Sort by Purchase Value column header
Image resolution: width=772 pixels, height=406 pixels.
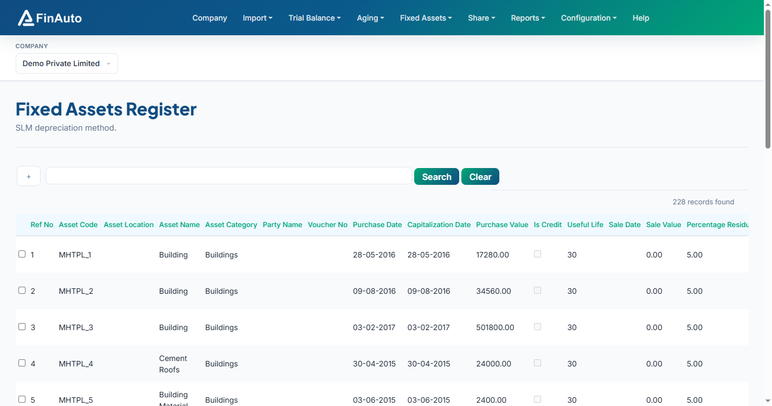(x=502, y=224)
